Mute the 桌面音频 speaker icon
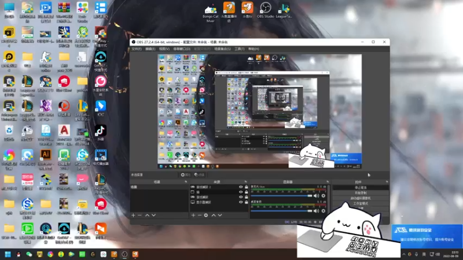Image resolution: width=463 pixels, height=260 pixels. (x=316, y=211)
